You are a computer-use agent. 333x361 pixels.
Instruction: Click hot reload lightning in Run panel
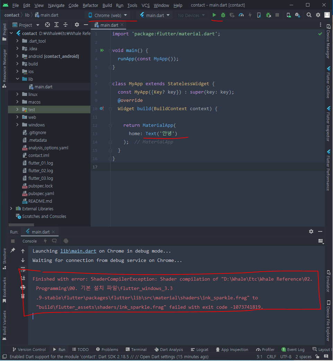45,241
